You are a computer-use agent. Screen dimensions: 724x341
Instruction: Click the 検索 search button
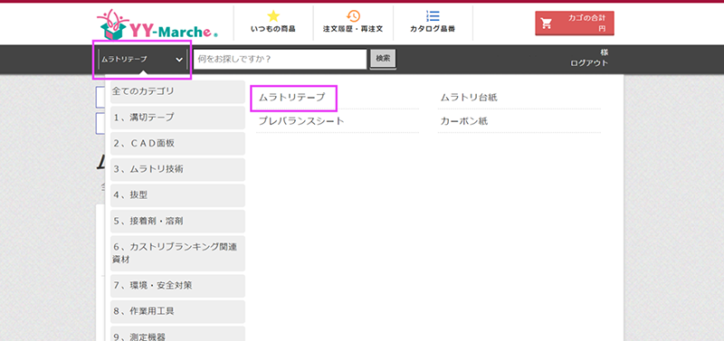point(383,59)
